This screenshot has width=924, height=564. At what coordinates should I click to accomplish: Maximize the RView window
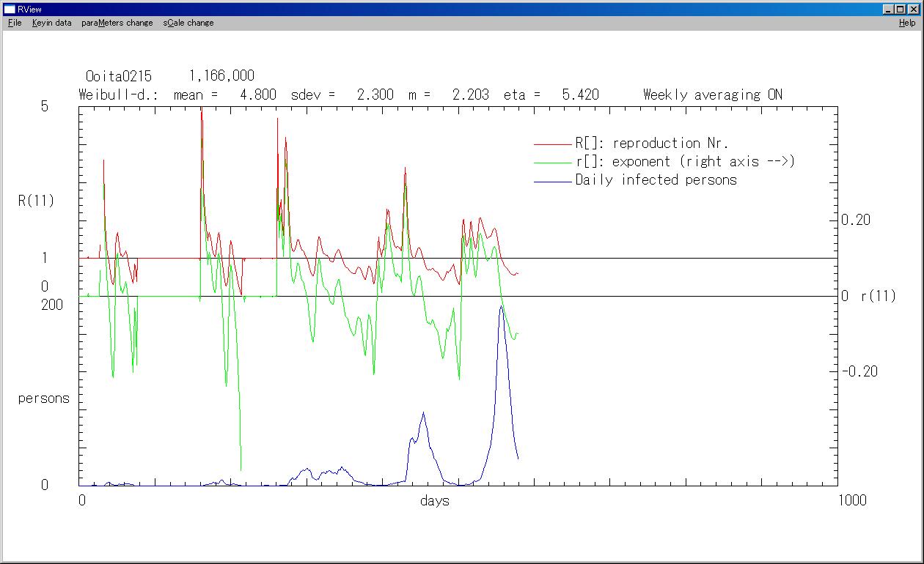(x=901, y=9)
